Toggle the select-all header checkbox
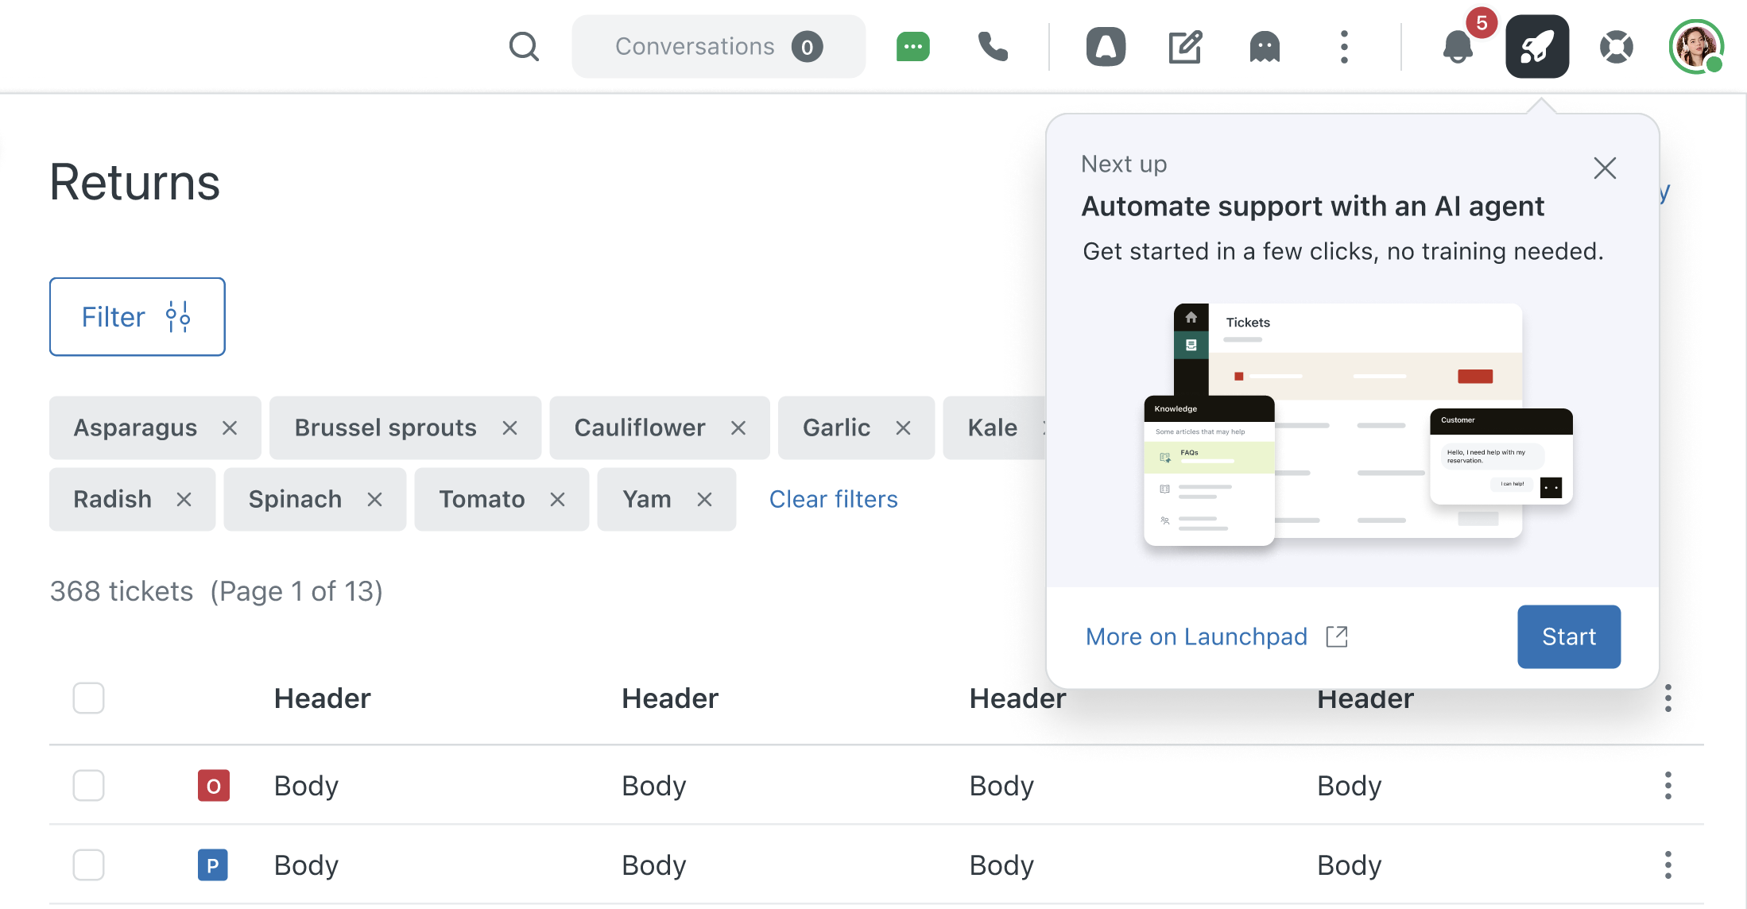The image size is (1747, 909). click(x=88, y=698)
